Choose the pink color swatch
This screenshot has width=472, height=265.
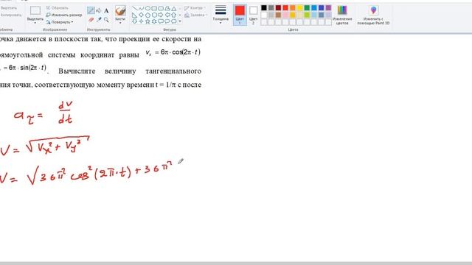(x=285, y=15)
